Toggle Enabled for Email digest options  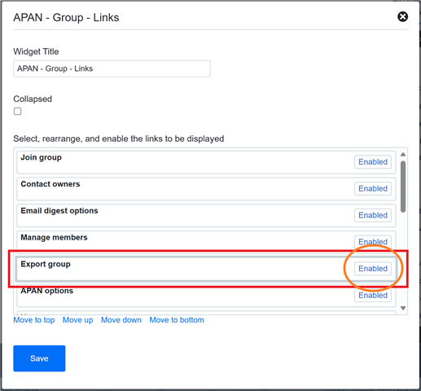pyautogui.click(x=373, y=215)
